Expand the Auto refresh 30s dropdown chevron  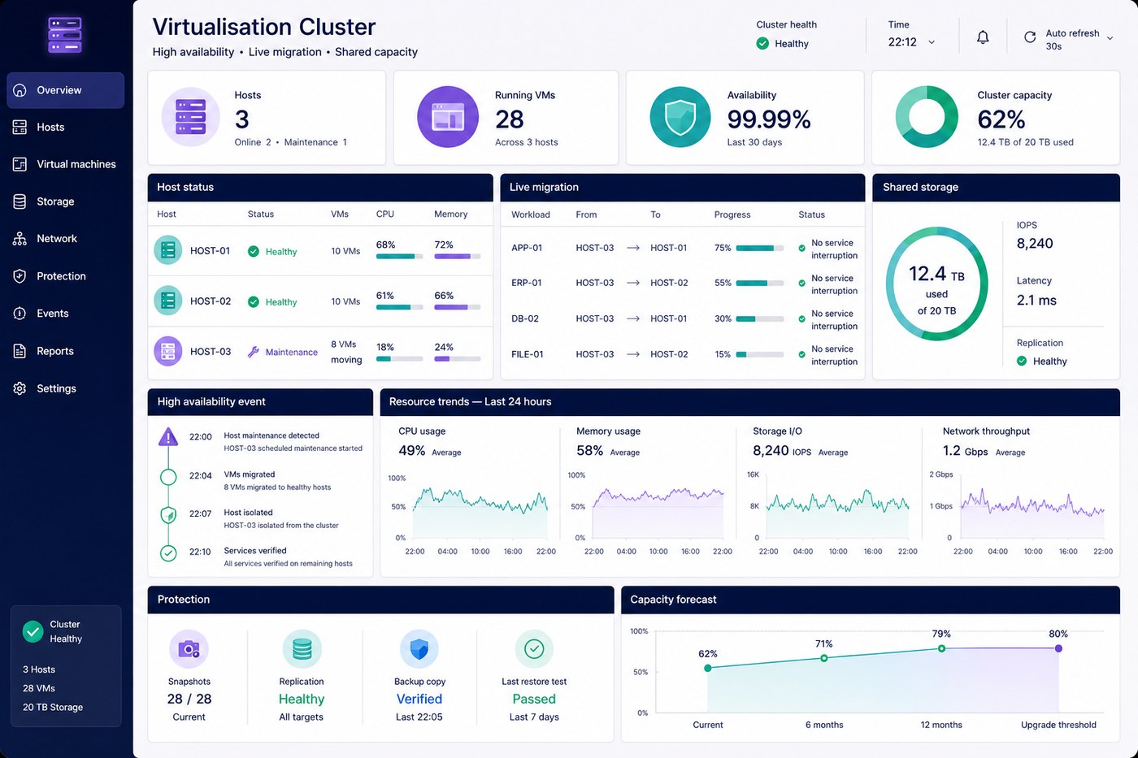(x=1110, y=38)
